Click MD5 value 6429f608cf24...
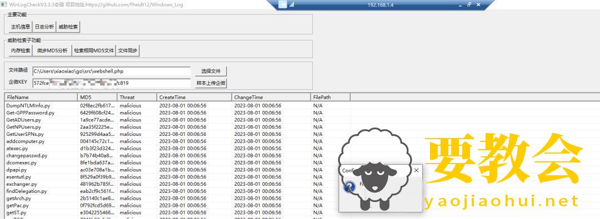Image resolution: width=600 pixels, height=219 pixels. coord(97,113)
